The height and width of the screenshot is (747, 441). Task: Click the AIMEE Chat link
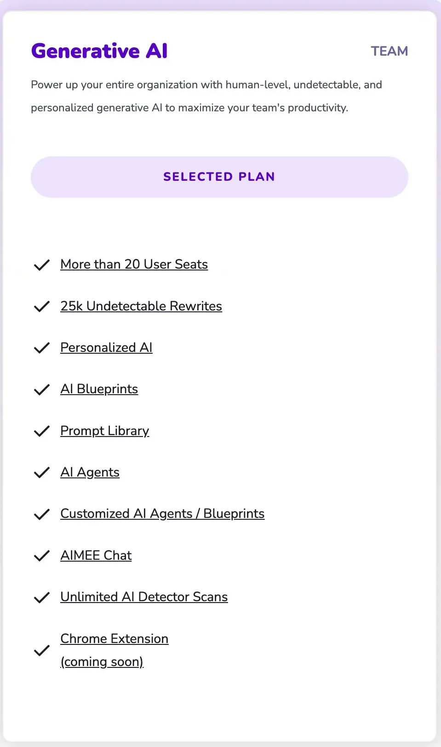tap(96, 556)
